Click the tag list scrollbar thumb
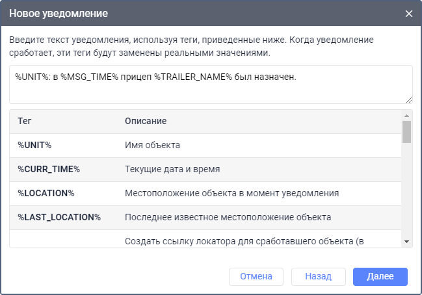Screen dimensions: 422x295 407,131
